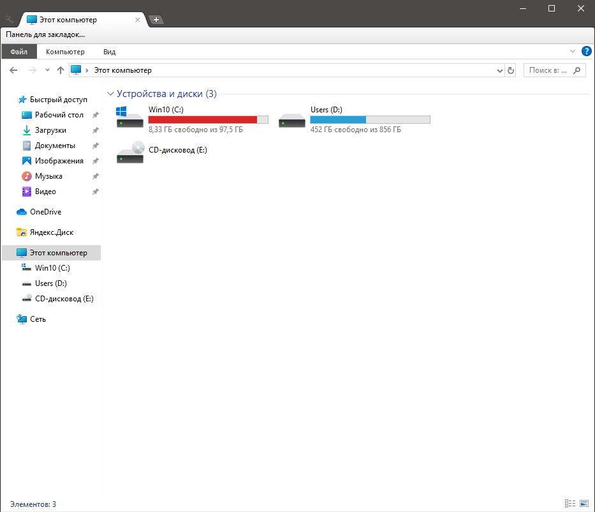Open the Файл menu
The image size is (595, 512).
(19, 52)
